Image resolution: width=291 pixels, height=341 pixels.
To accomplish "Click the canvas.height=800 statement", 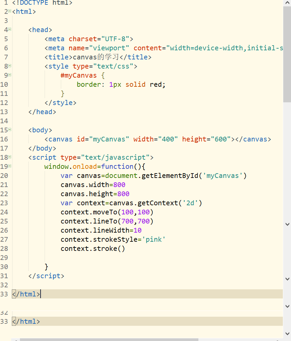I will [95, 194].
